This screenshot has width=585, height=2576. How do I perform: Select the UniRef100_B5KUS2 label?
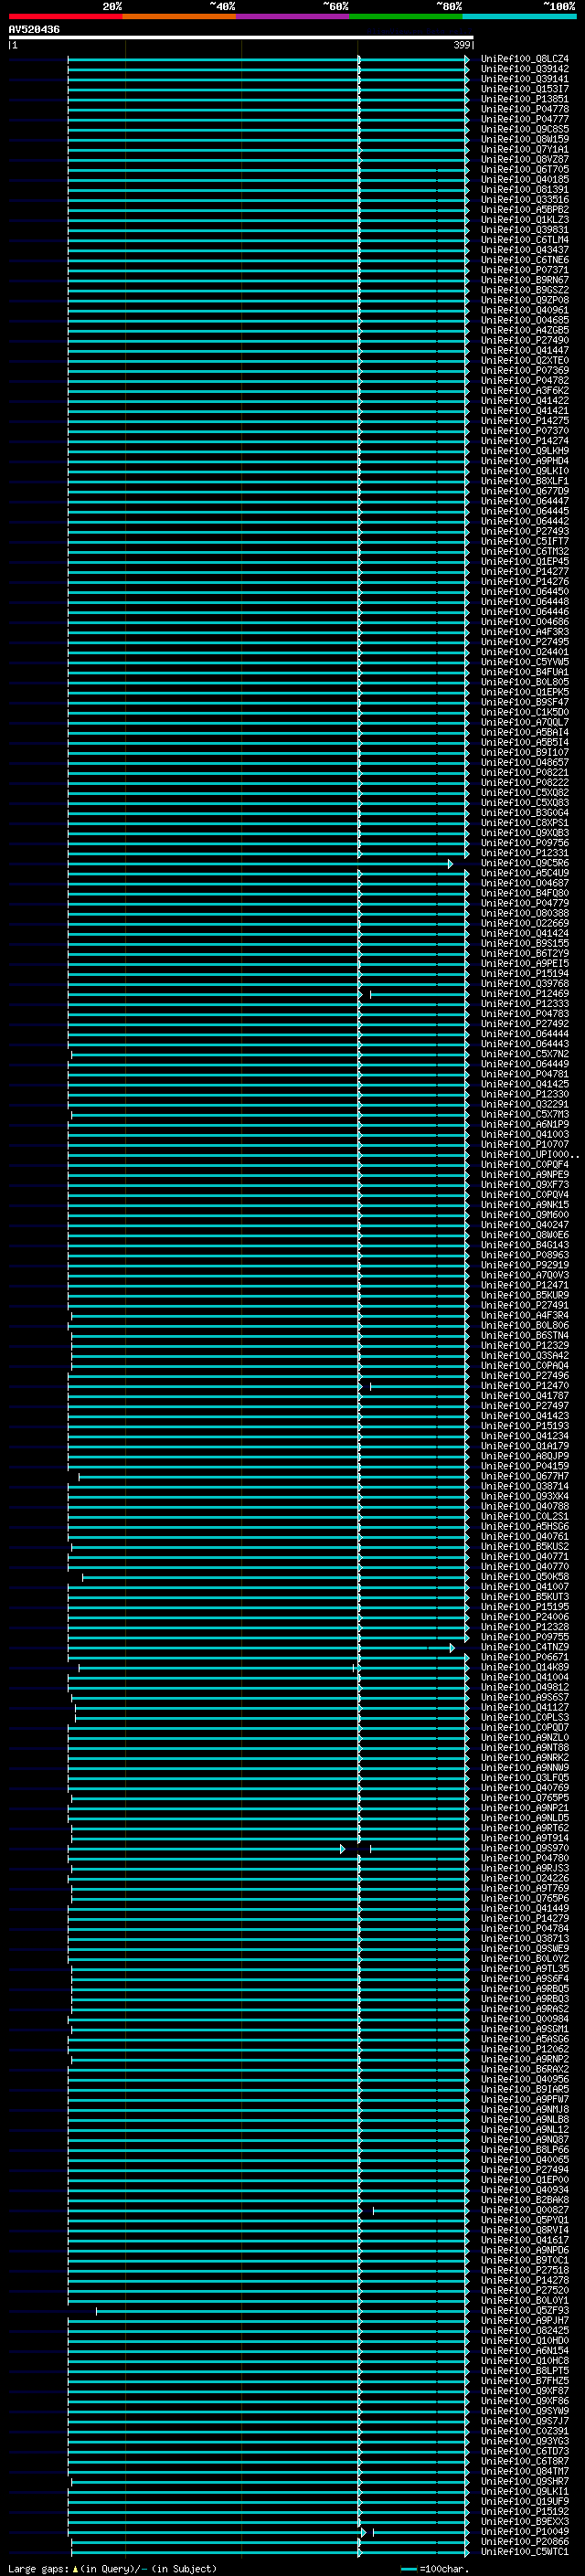coord(524,1546)
